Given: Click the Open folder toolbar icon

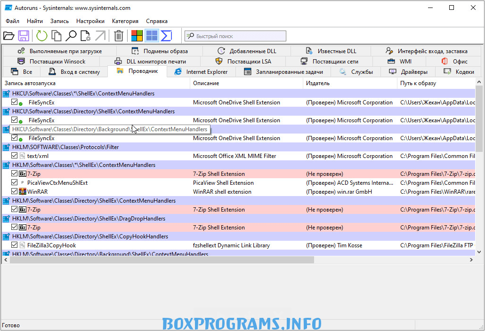Looking at the screenshot, I should point(8,36).
